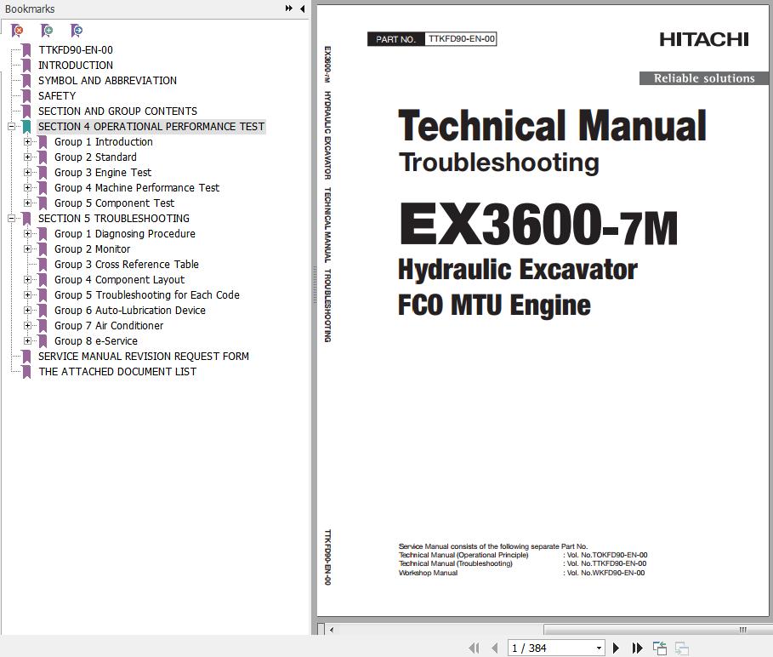
Task: Click the part number TTKFD90-EN-00 on page
Action: (x=462, y=38)
